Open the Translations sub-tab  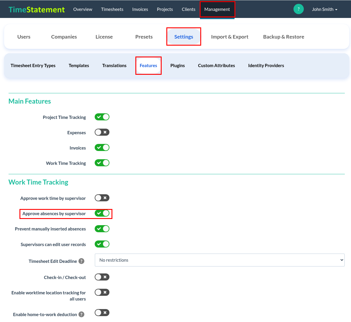coord(114,66)
